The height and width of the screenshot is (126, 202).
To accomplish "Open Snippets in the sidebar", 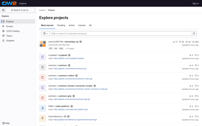I will (18, 41).
